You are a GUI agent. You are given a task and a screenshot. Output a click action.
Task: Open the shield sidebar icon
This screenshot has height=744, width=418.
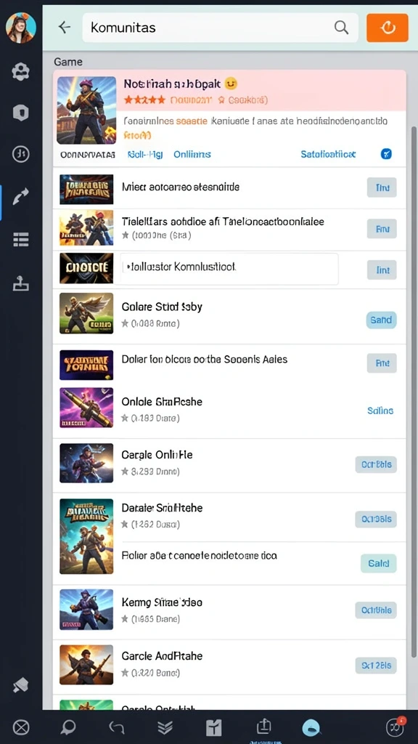pos(21,113)
